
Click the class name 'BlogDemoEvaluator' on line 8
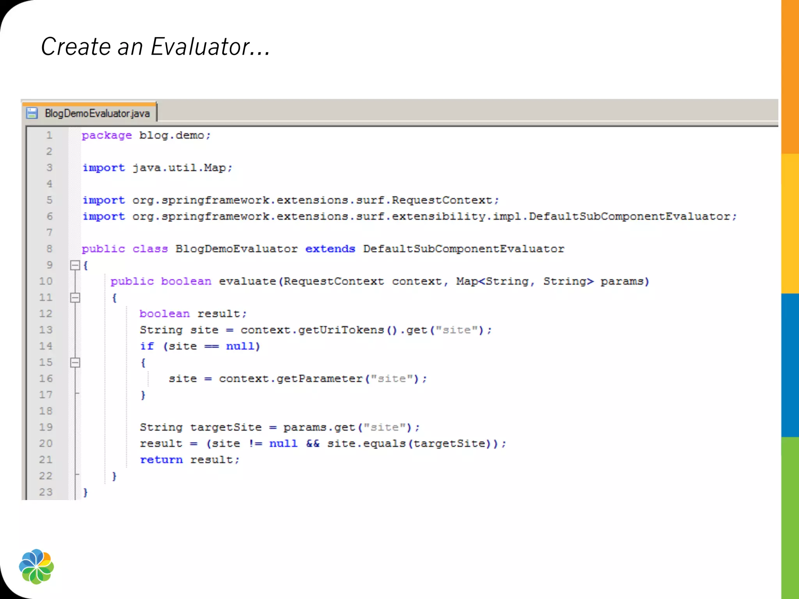(236, 249)
